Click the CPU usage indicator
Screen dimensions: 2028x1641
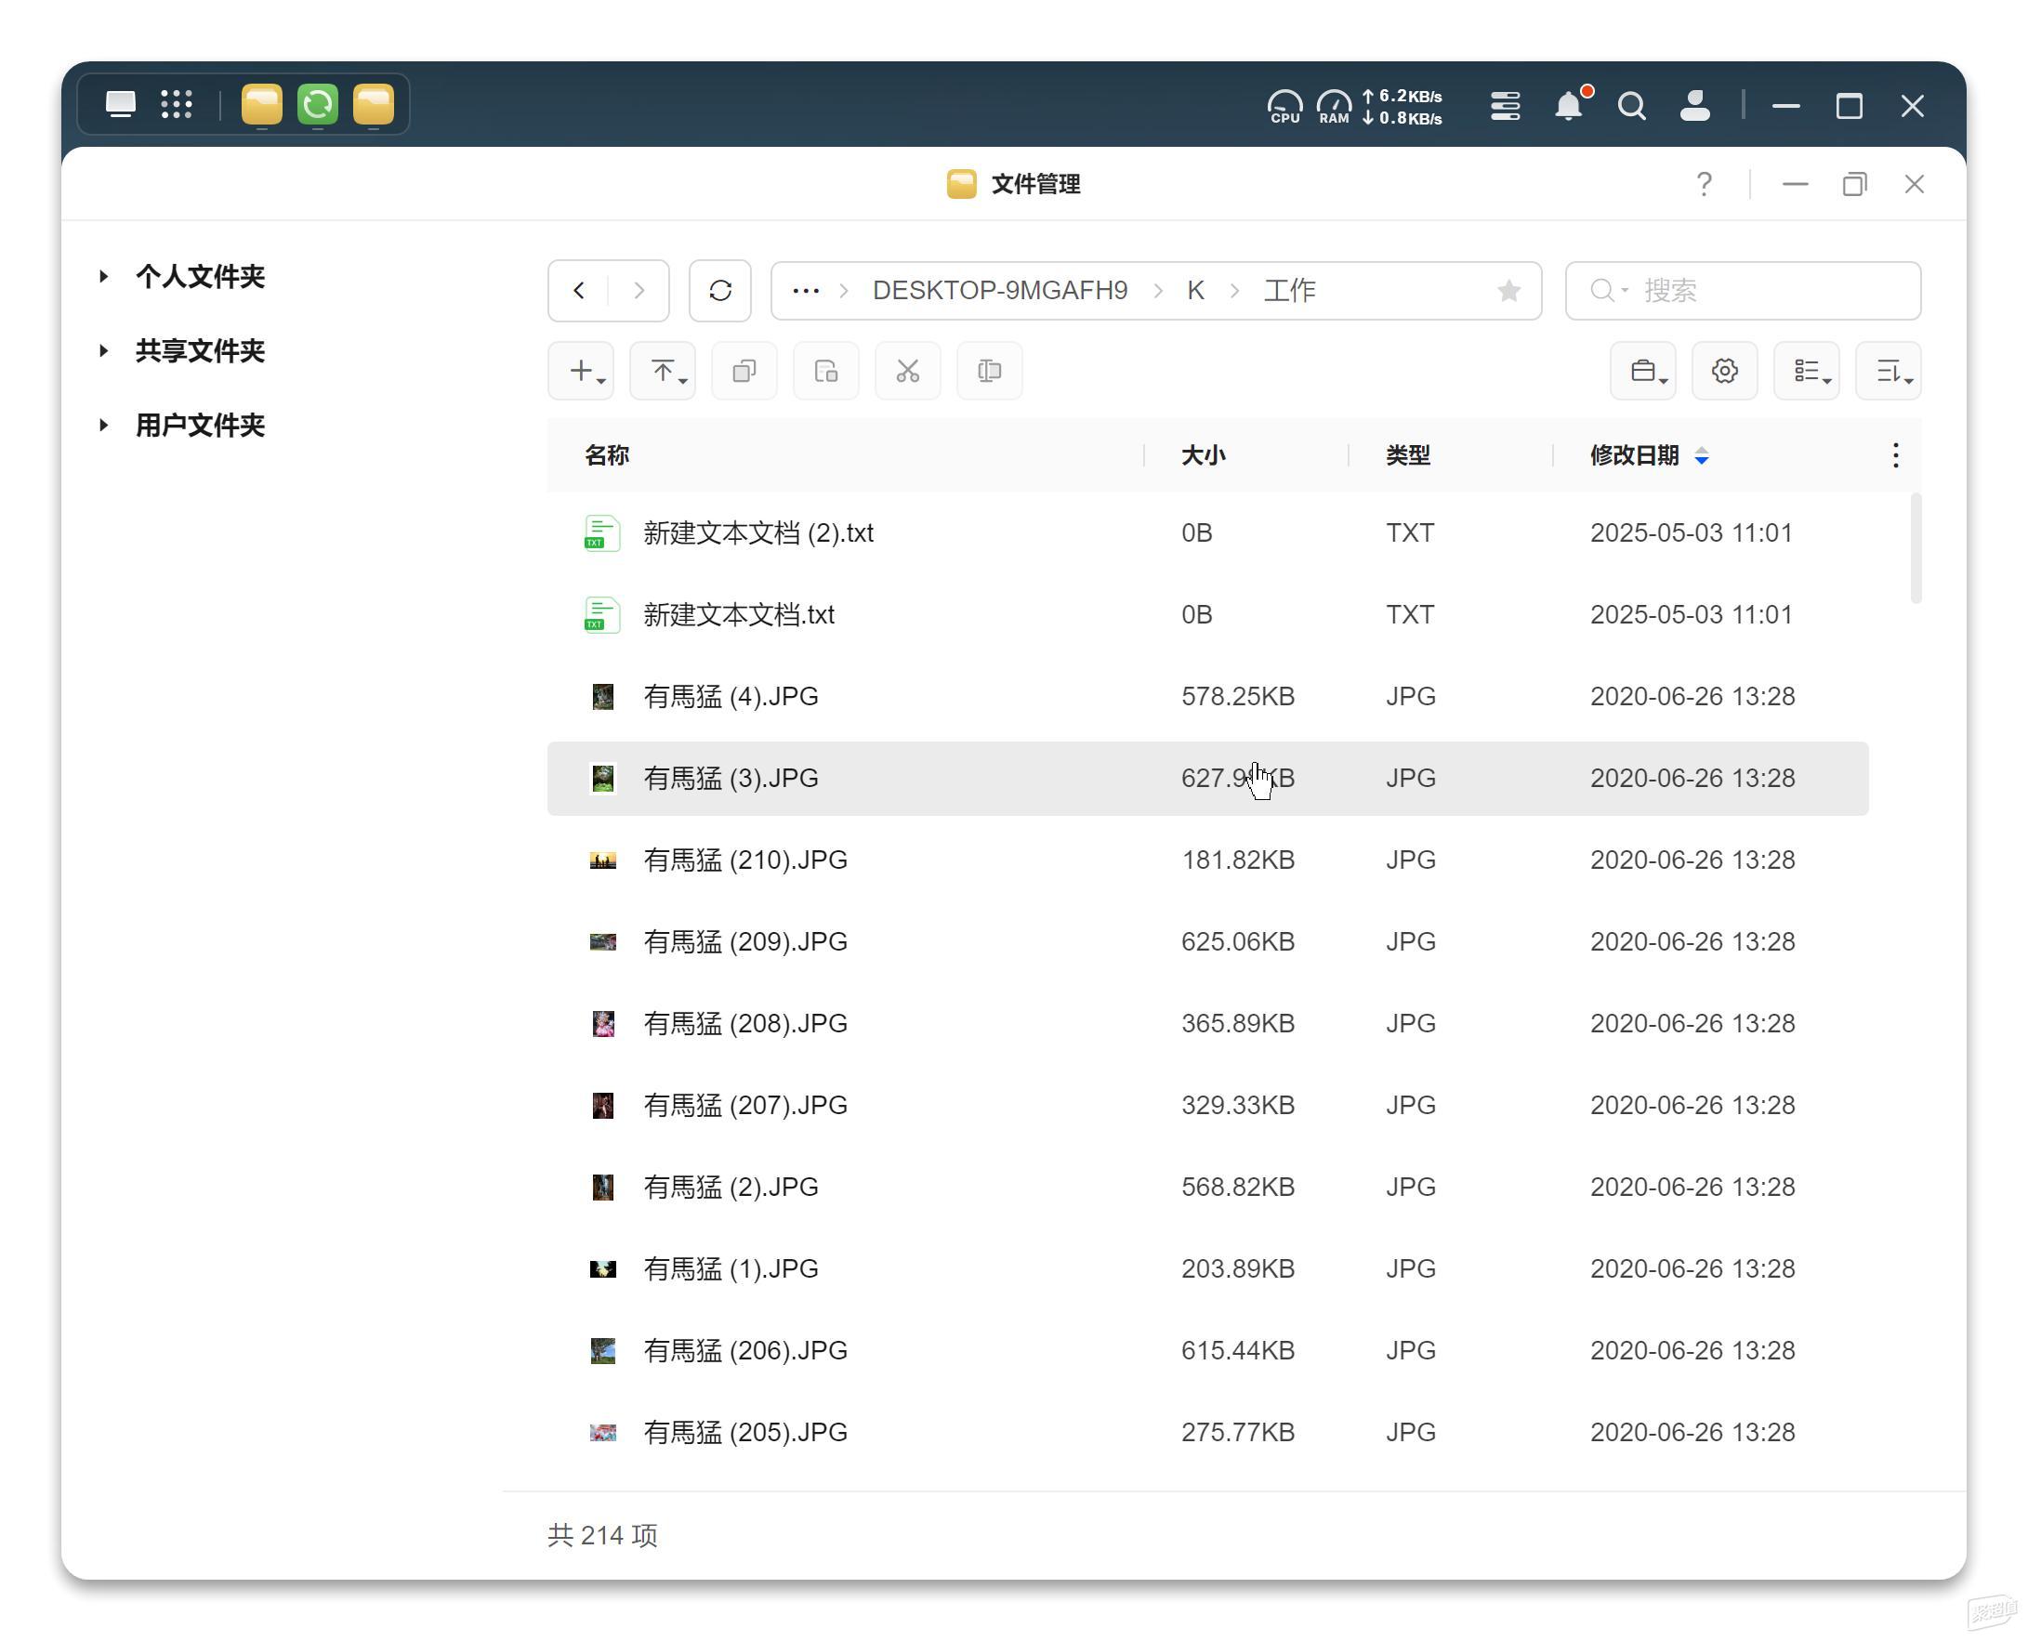1284,106
